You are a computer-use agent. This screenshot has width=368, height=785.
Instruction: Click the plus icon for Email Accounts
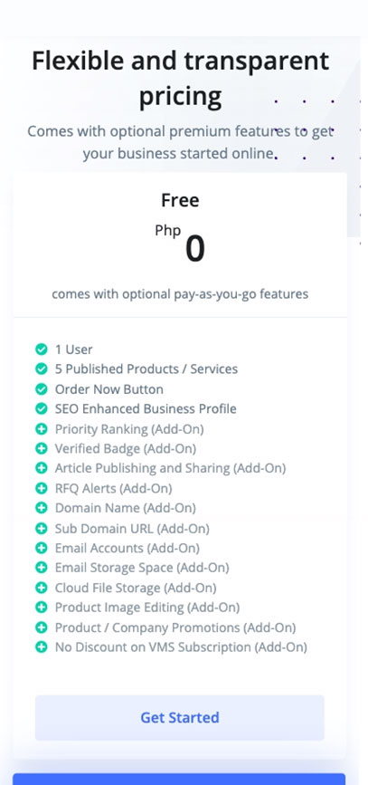41,548
